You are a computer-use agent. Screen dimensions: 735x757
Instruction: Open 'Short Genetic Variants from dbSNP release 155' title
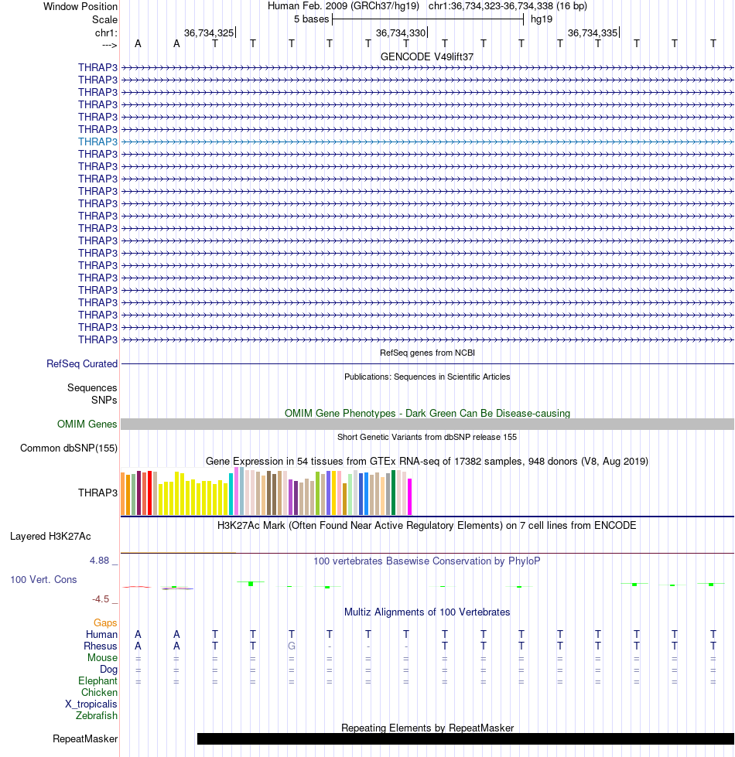click(427, 437)
